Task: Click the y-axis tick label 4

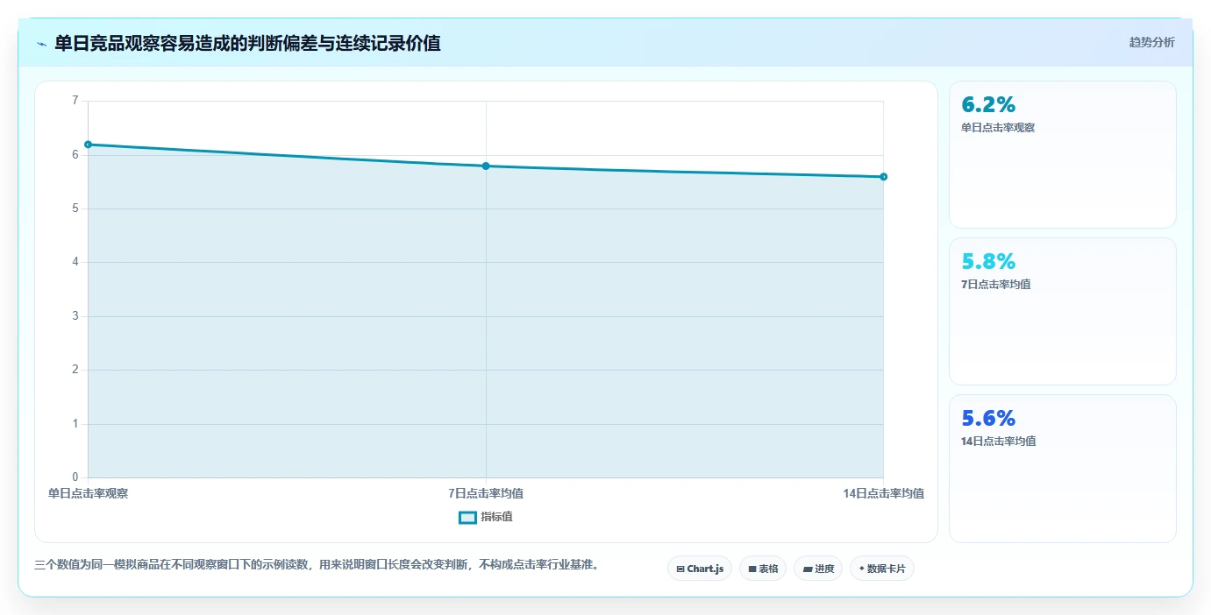Action: (x=75, y=262)
